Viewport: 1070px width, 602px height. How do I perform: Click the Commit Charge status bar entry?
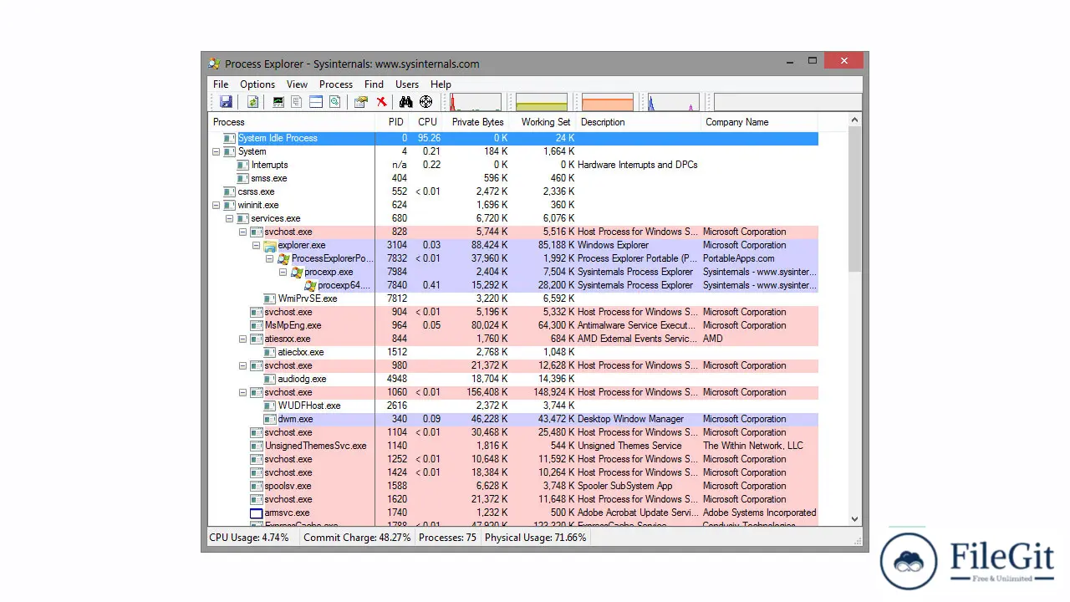coord(357,538)
